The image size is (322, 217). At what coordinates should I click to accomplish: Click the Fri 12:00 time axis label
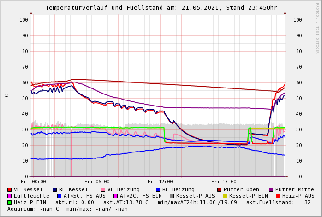coord(160,182)
